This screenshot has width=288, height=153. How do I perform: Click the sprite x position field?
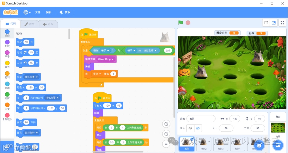click(235, 119)
